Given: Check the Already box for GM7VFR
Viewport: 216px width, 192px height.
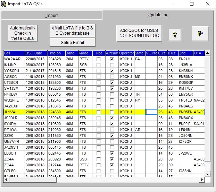Looking at the screenshot, I should (112, 141).
